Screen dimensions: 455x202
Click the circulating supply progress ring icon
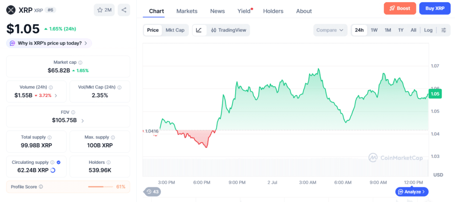53,170
